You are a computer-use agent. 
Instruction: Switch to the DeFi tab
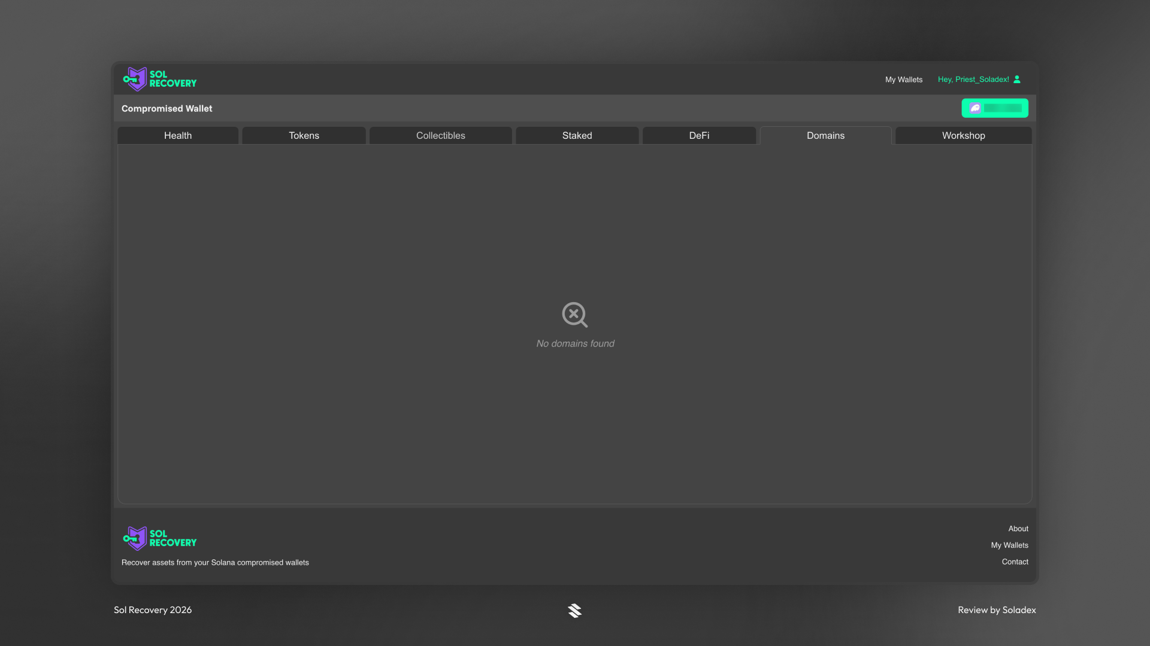[x=698, y=135]
